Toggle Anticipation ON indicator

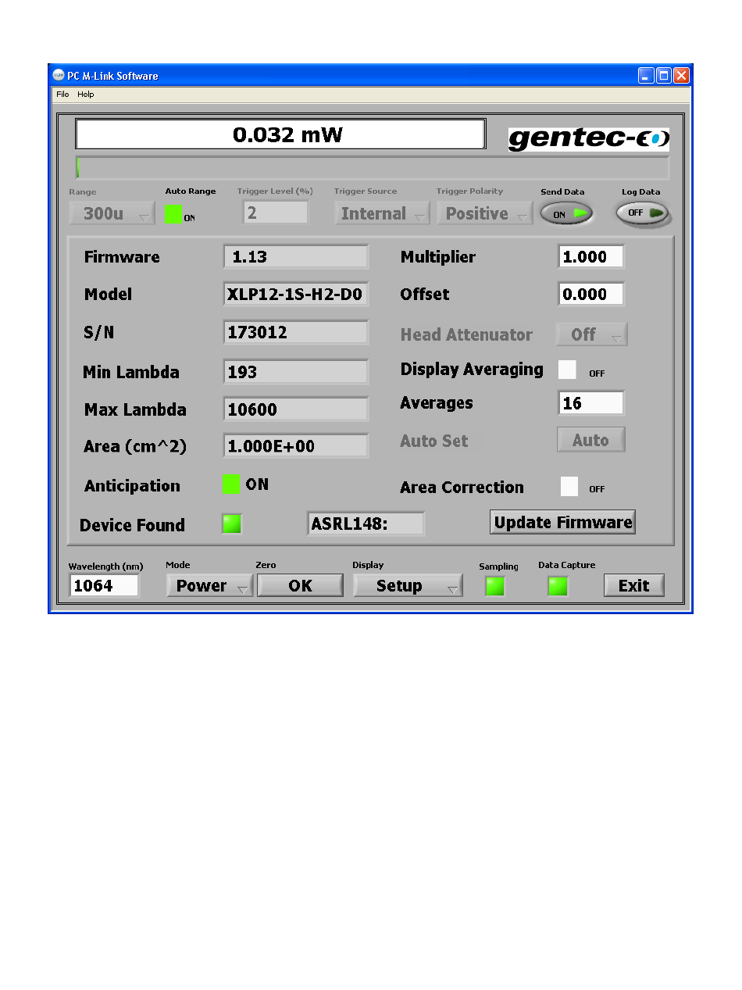232,484
